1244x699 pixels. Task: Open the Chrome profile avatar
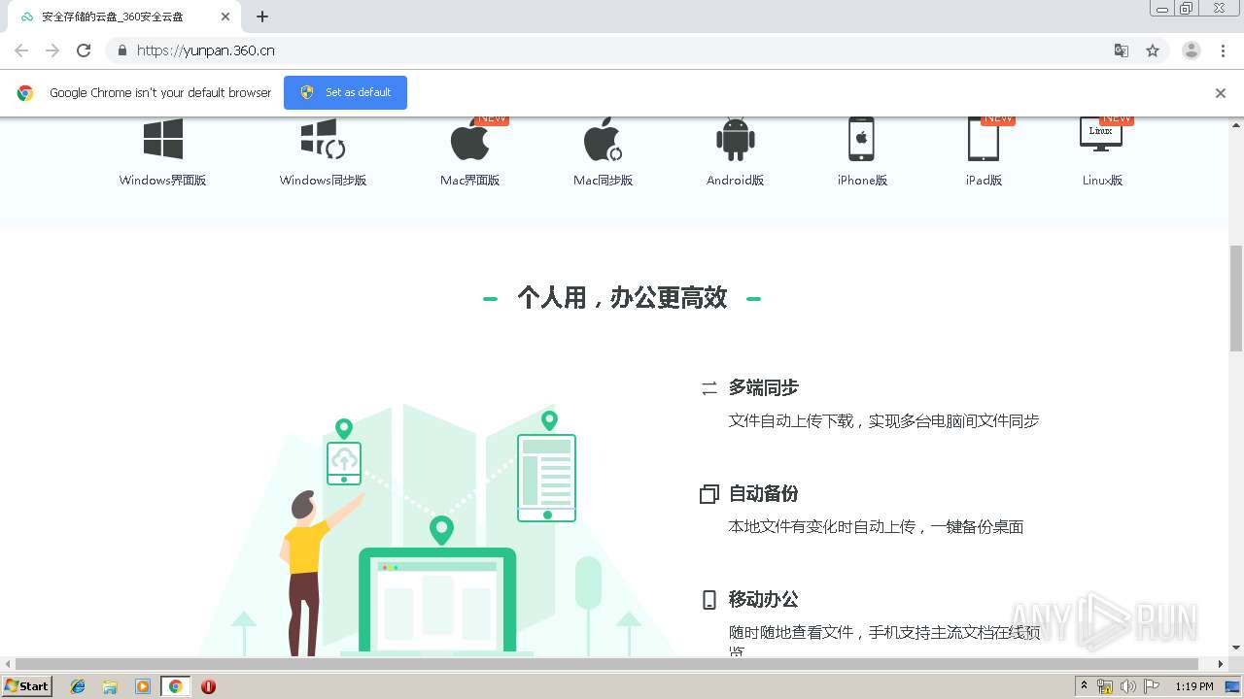[x=1192, y=50]
